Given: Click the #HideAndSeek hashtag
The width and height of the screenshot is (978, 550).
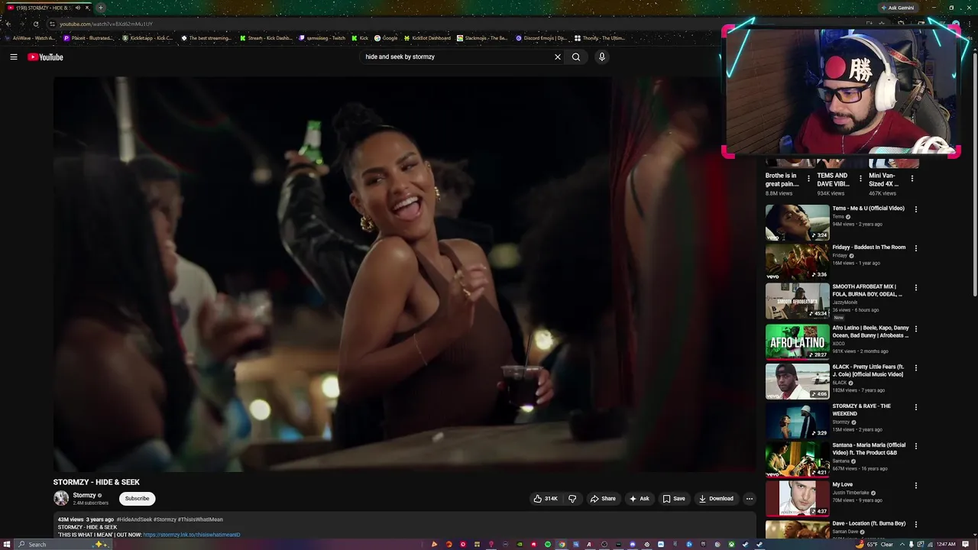Looking at the screenshot, I should click(x=134, y=519).
